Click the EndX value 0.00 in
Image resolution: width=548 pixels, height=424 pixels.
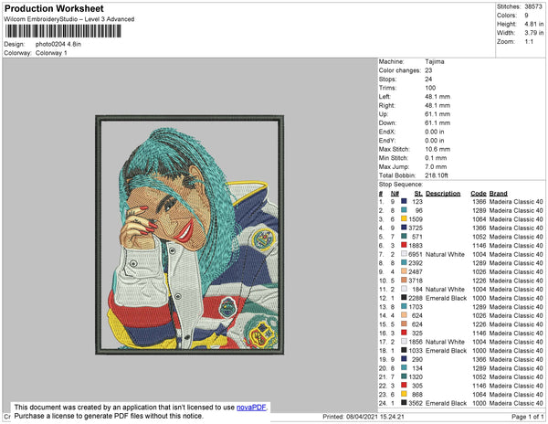coord(435,132)
